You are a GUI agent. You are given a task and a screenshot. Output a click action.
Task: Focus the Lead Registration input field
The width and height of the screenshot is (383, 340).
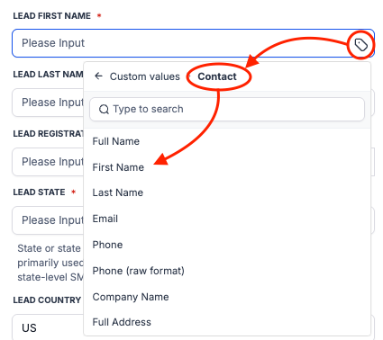[x=48, y=162]
